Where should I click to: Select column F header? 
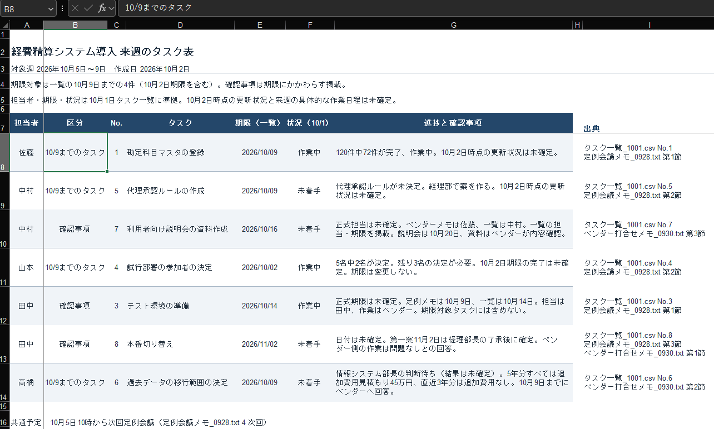(310, 25)
